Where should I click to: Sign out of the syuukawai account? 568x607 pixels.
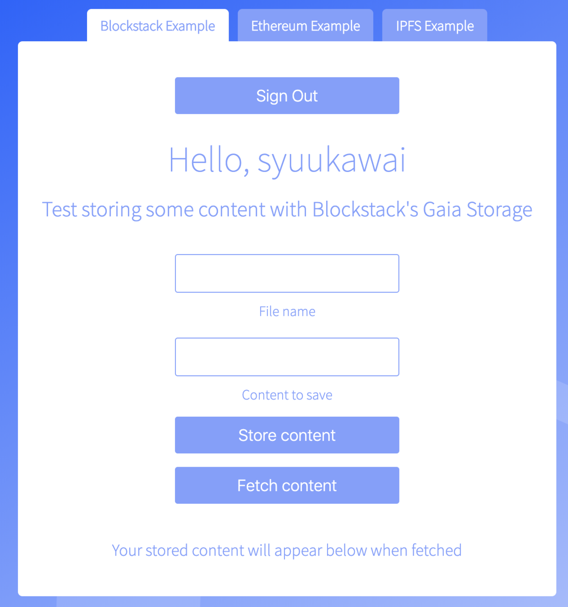coord(287,95)
